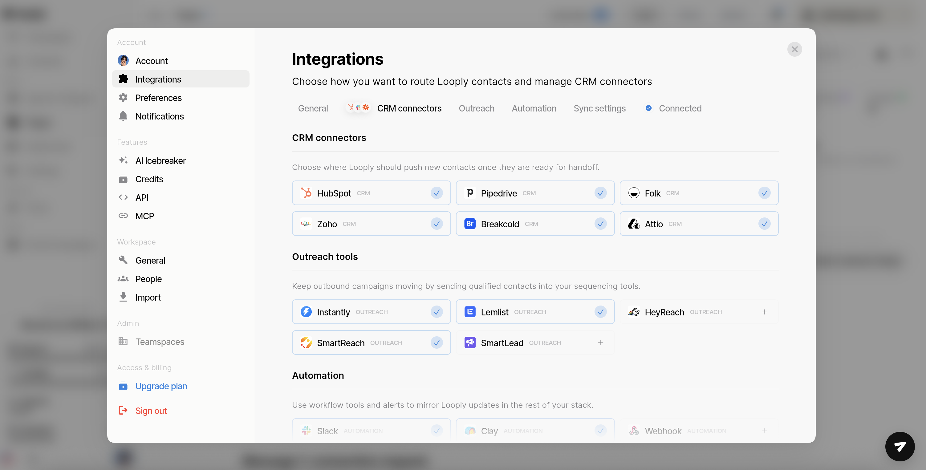Click the Notifications bell icon

coord(123,116)
